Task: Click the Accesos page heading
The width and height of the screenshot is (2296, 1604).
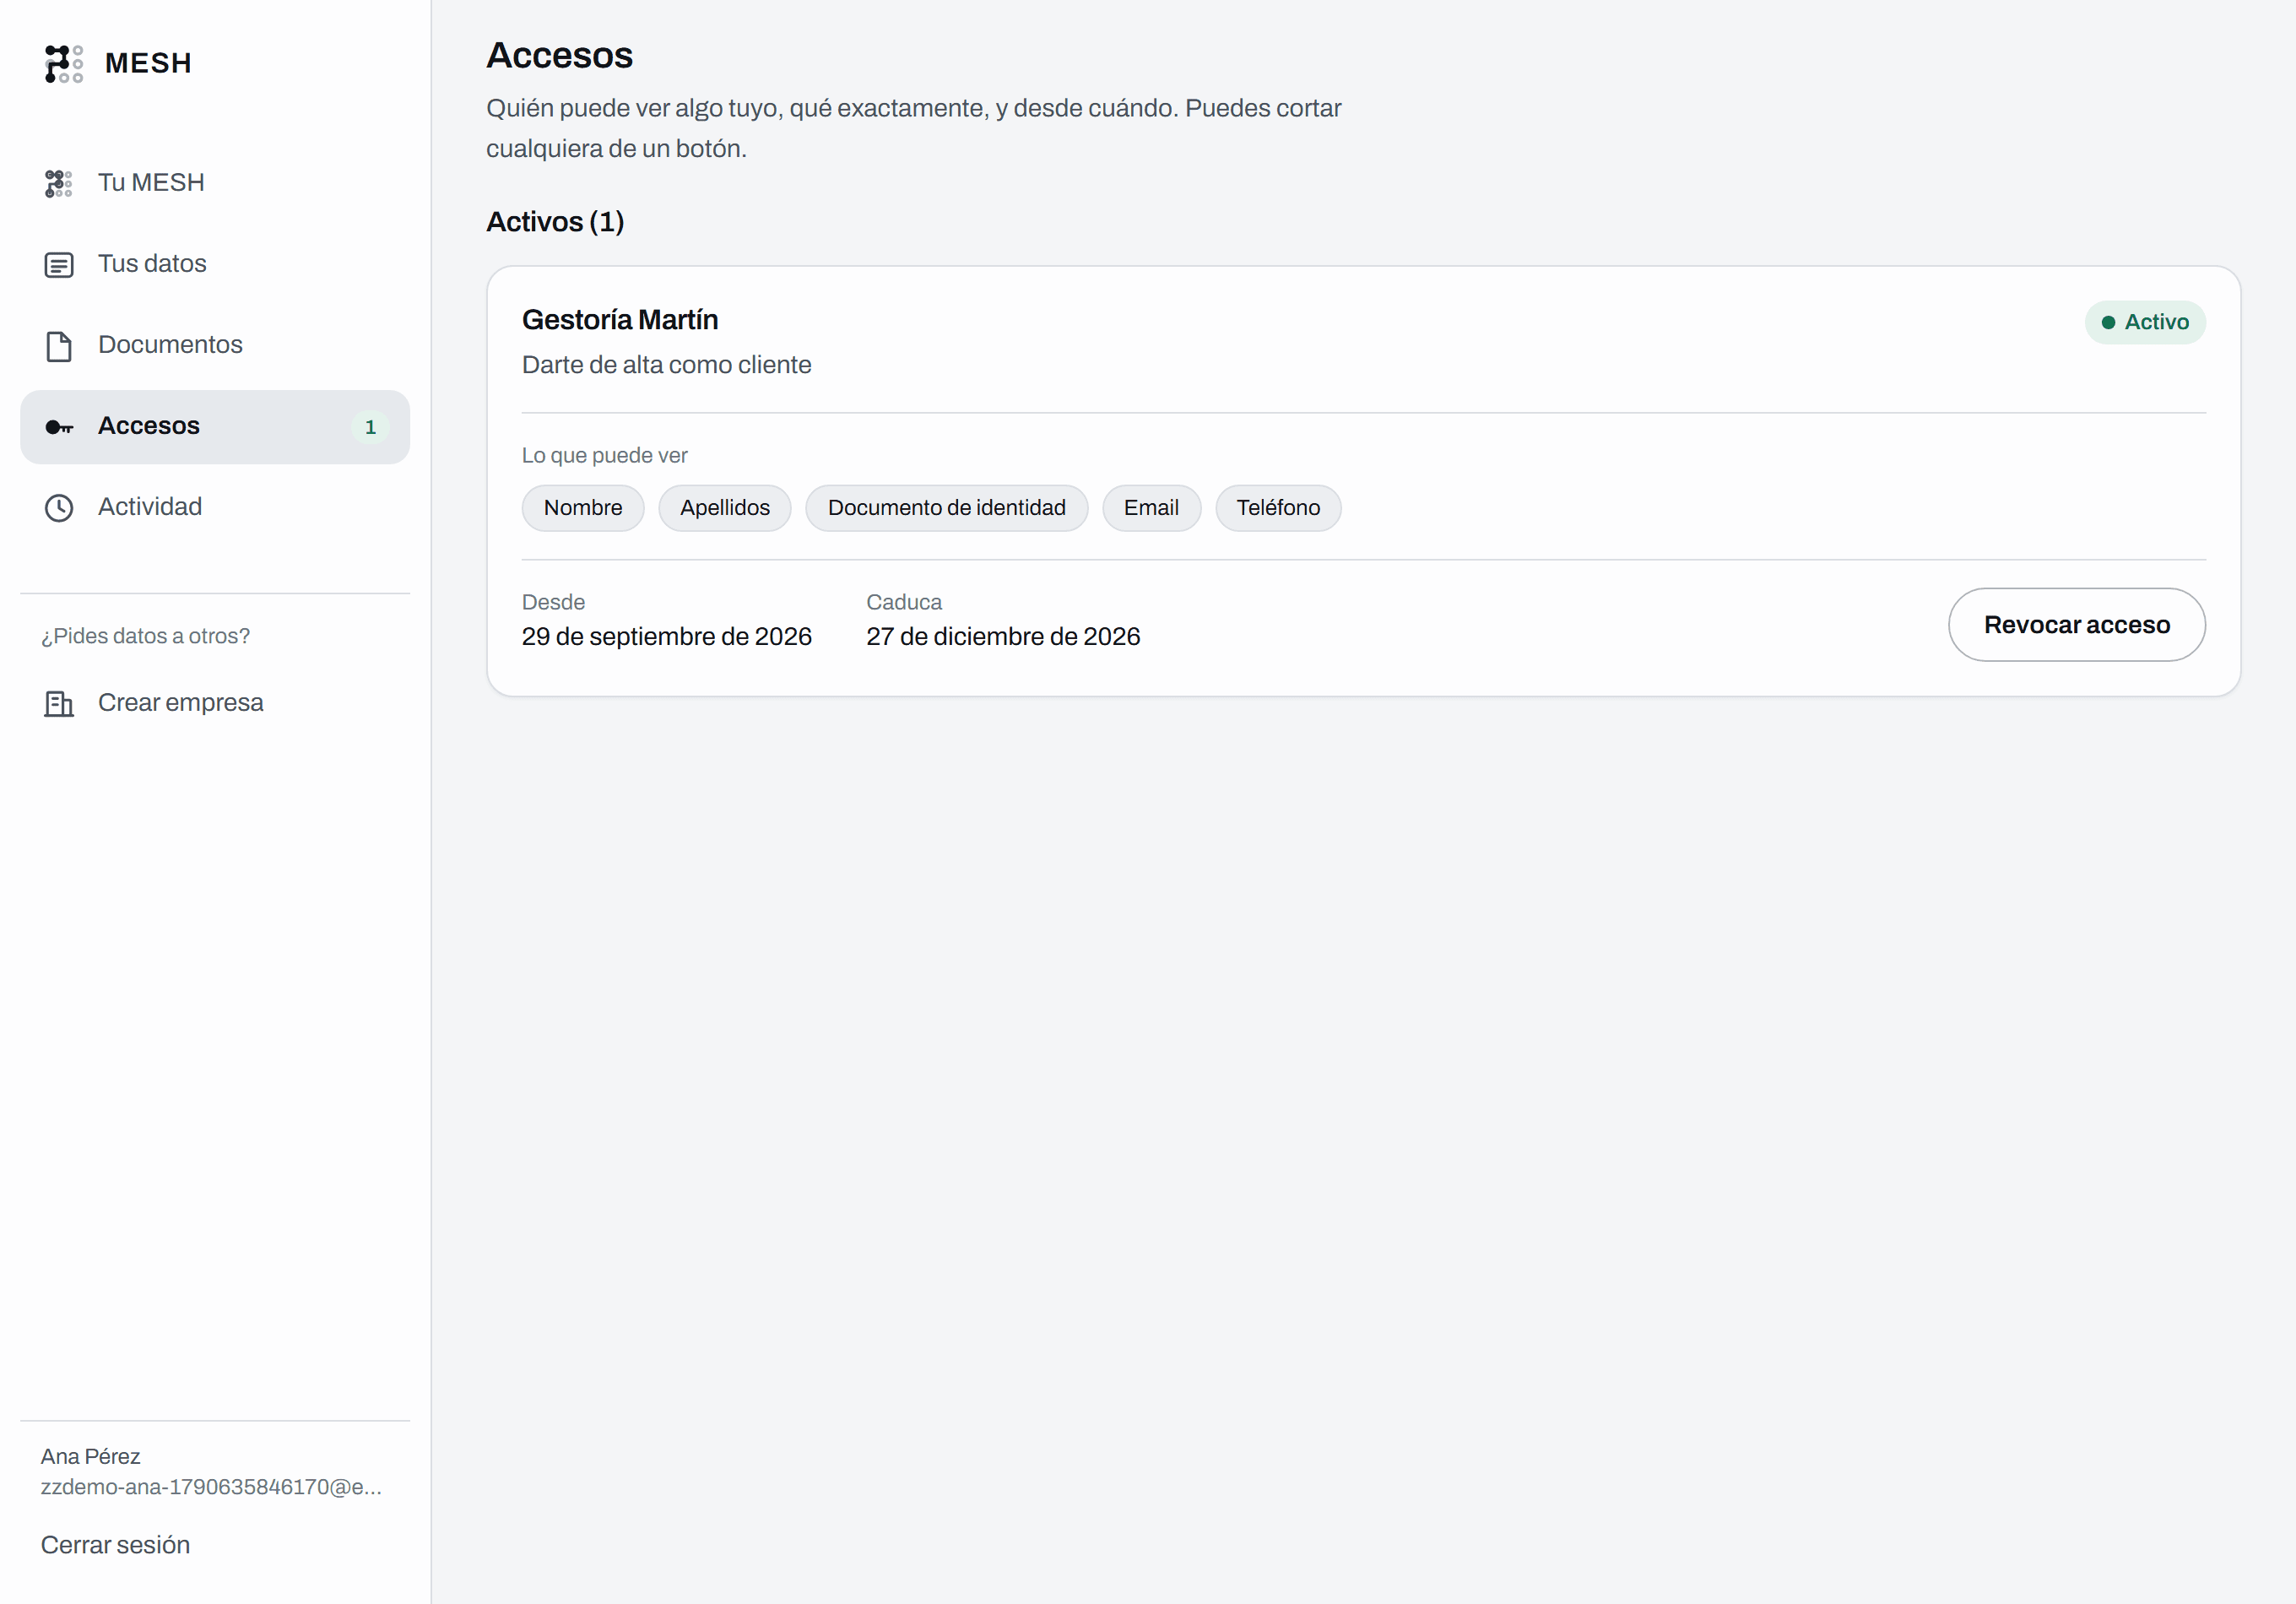Action: [559, 56]
